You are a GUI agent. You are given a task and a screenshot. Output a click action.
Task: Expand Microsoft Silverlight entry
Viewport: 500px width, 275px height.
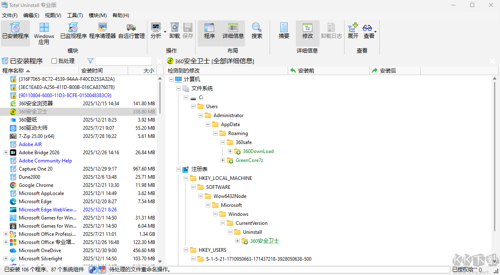point(6,259)
